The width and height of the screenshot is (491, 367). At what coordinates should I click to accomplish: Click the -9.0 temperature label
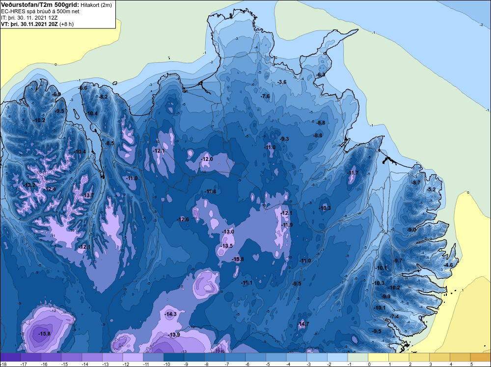tap(411, 230)
